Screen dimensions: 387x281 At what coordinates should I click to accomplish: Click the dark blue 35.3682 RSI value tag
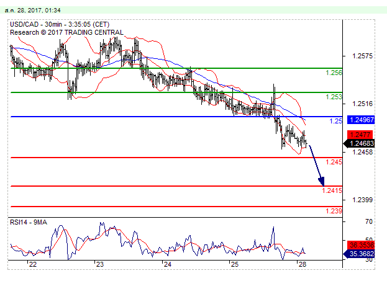(359, 254)
